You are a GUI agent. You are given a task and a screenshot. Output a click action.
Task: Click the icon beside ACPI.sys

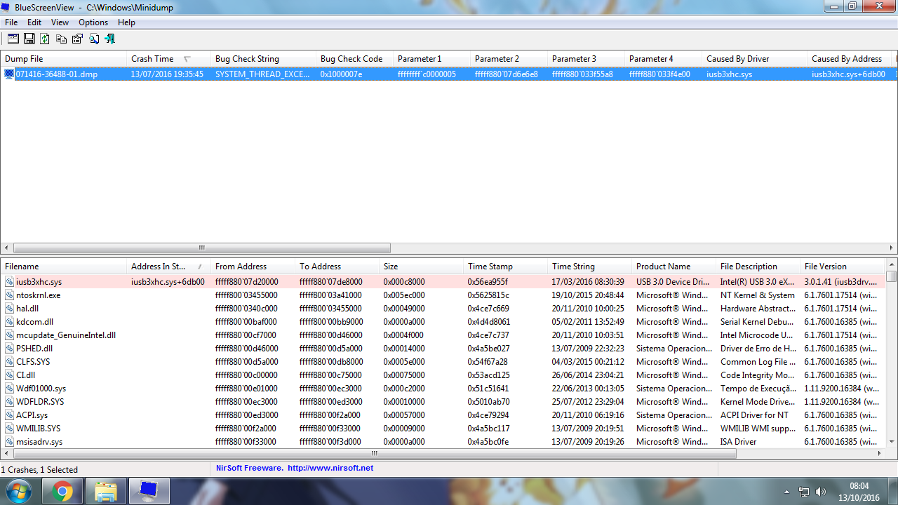pos(10,415)
